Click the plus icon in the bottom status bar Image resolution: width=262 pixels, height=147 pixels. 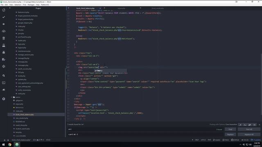(5, 140)
